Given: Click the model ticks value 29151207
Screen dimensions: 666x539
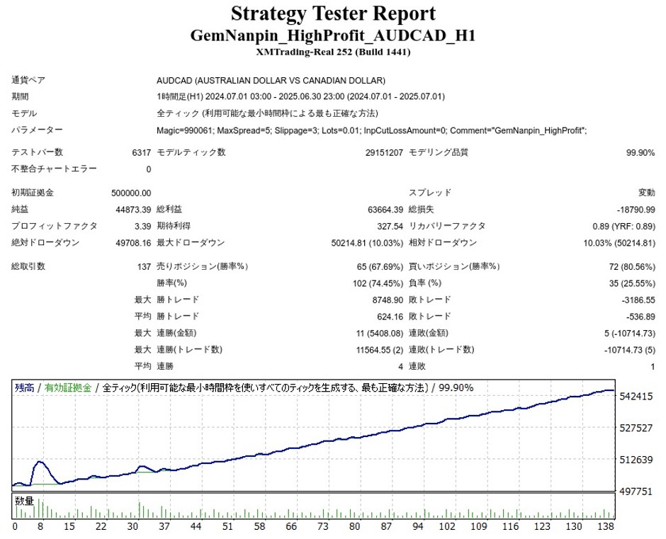Looking at the screenshot, I should (x=384, y=152).
